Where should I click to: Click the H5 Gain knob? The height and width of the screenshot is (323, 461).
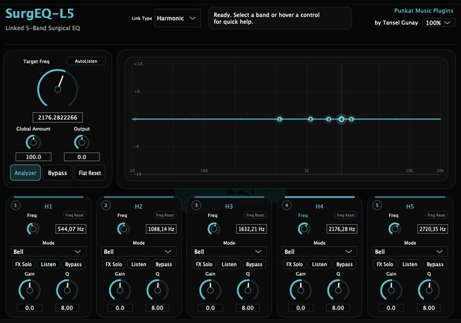391,290
